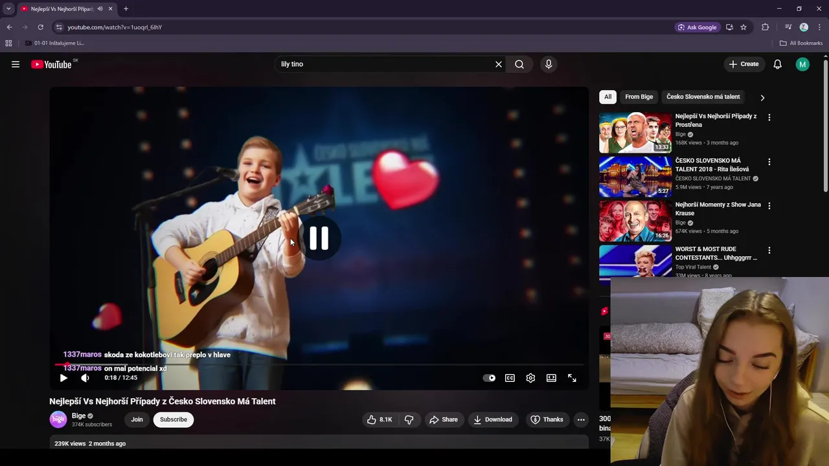Click the large pause overlay in video center
This screenshot has width=829, height=466.
[319, 239]
